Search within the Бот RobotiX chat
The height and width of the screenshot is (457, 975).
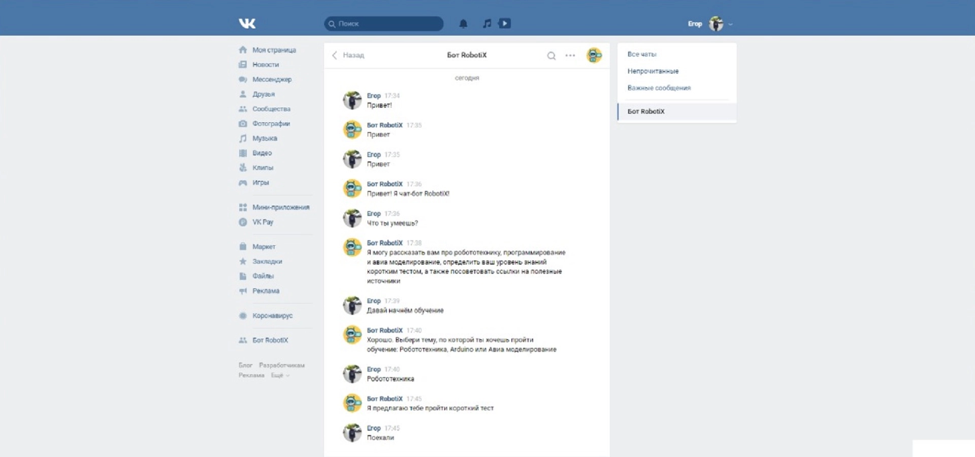[551, 56]
